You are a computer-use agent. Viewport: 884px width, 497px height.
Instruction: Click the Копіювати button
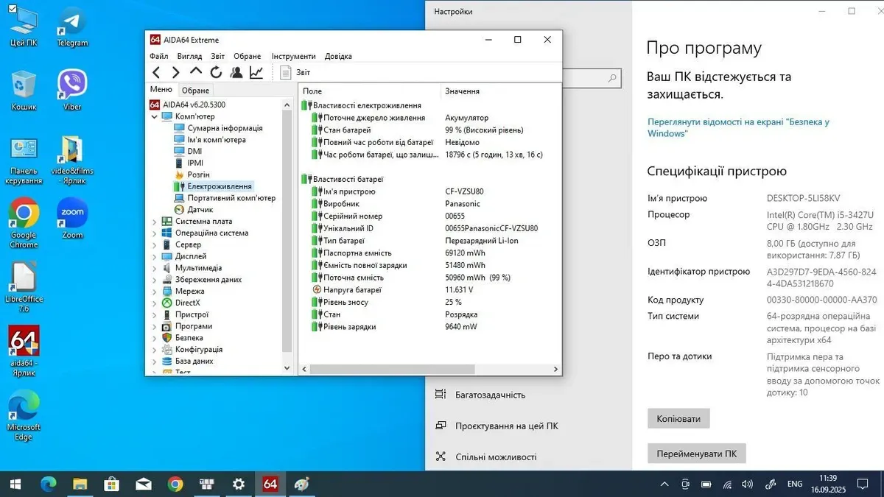click(x=678, y=419)
